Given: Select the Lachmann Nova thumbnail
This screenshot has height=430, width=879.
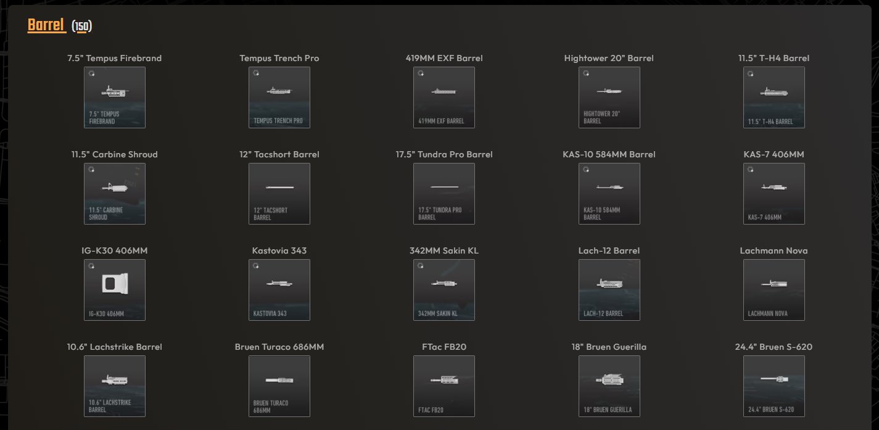Looking at the screenshot, I should point(774,290).
